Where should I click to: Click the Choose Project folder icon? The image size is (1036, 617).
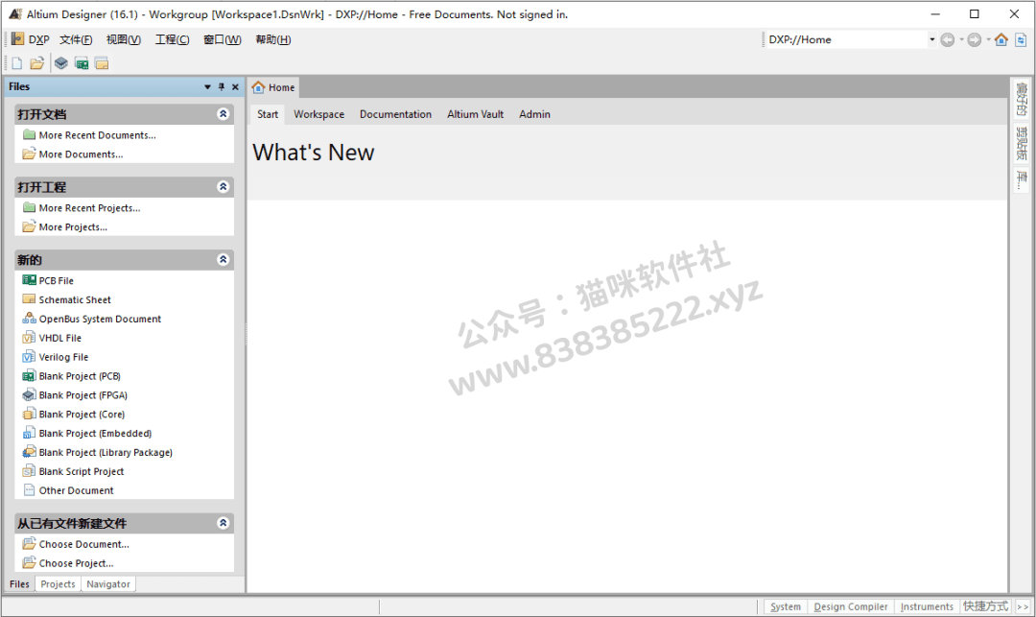coord(29,563)
